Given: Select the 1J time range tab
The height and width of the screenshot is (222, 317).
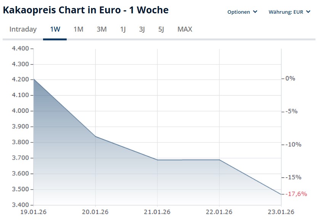Looking at the screenshot, I should click(123, 29).
